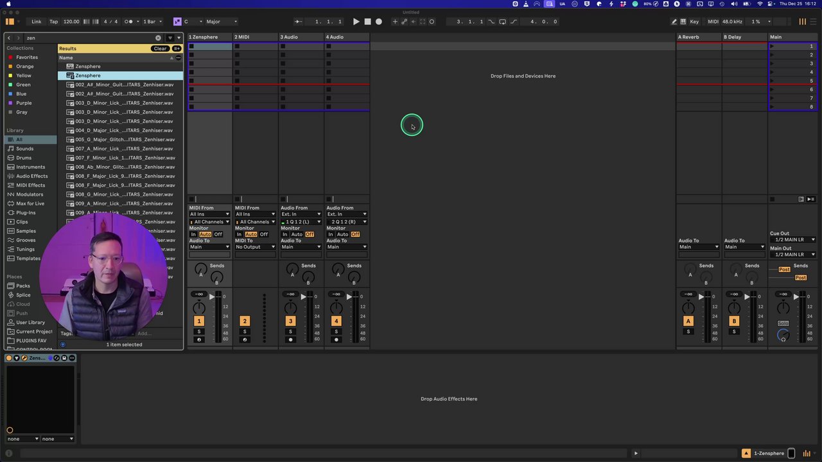Select the Orange collection
The width and height of the screenshot is (822, 462).
[24, 66]
